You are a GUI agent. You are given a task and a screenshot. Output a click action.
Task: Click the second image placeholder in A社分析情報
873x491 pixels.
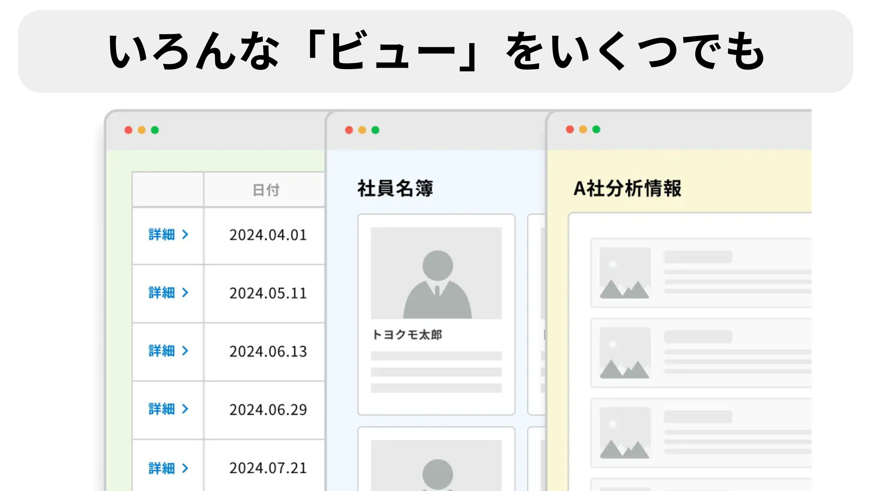coord(625,353)
